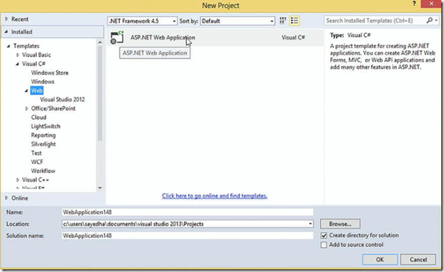444x272 pixels.
Task: Select Visual C++ tree item
Action: click(x=35, y=179)
